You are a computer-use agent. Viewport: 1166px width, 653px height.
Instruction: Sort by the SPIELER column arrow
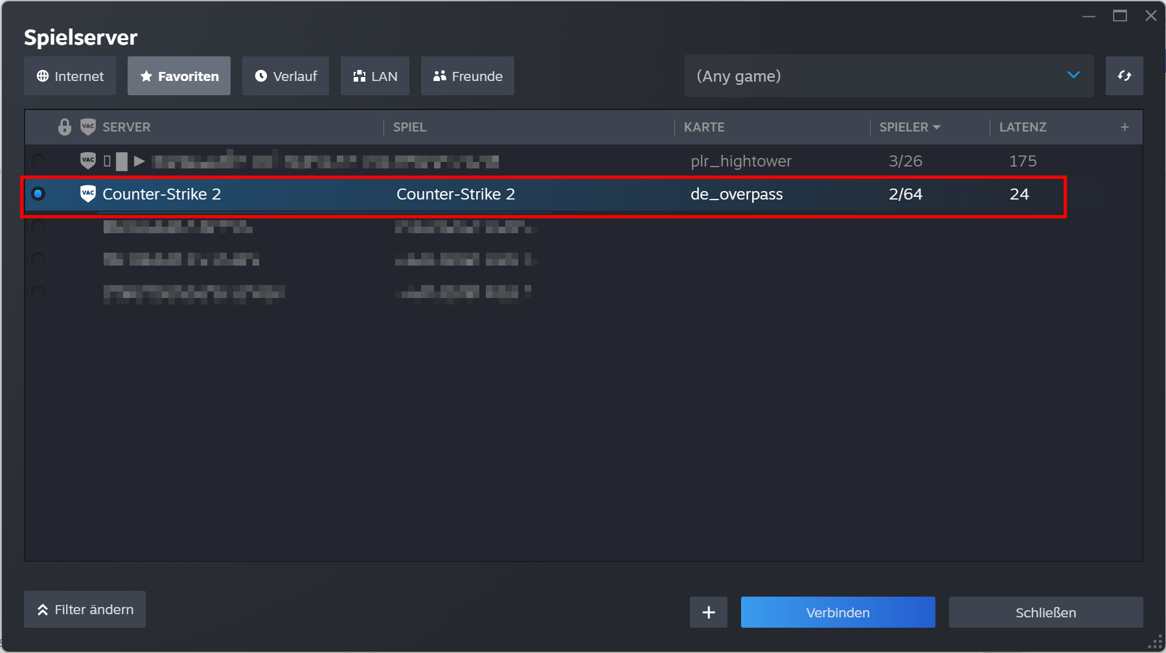[936, 127]
